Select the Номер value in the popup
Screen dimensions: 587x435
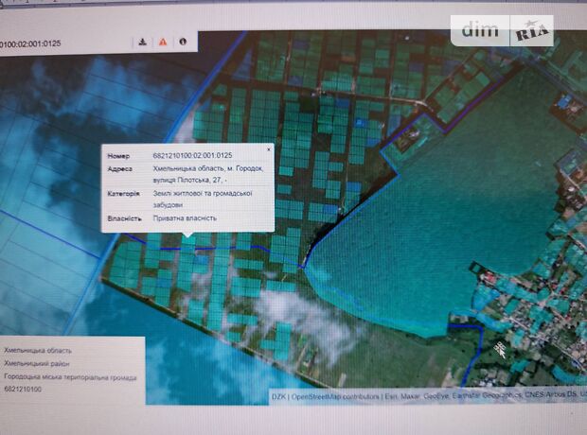point(192,155)
